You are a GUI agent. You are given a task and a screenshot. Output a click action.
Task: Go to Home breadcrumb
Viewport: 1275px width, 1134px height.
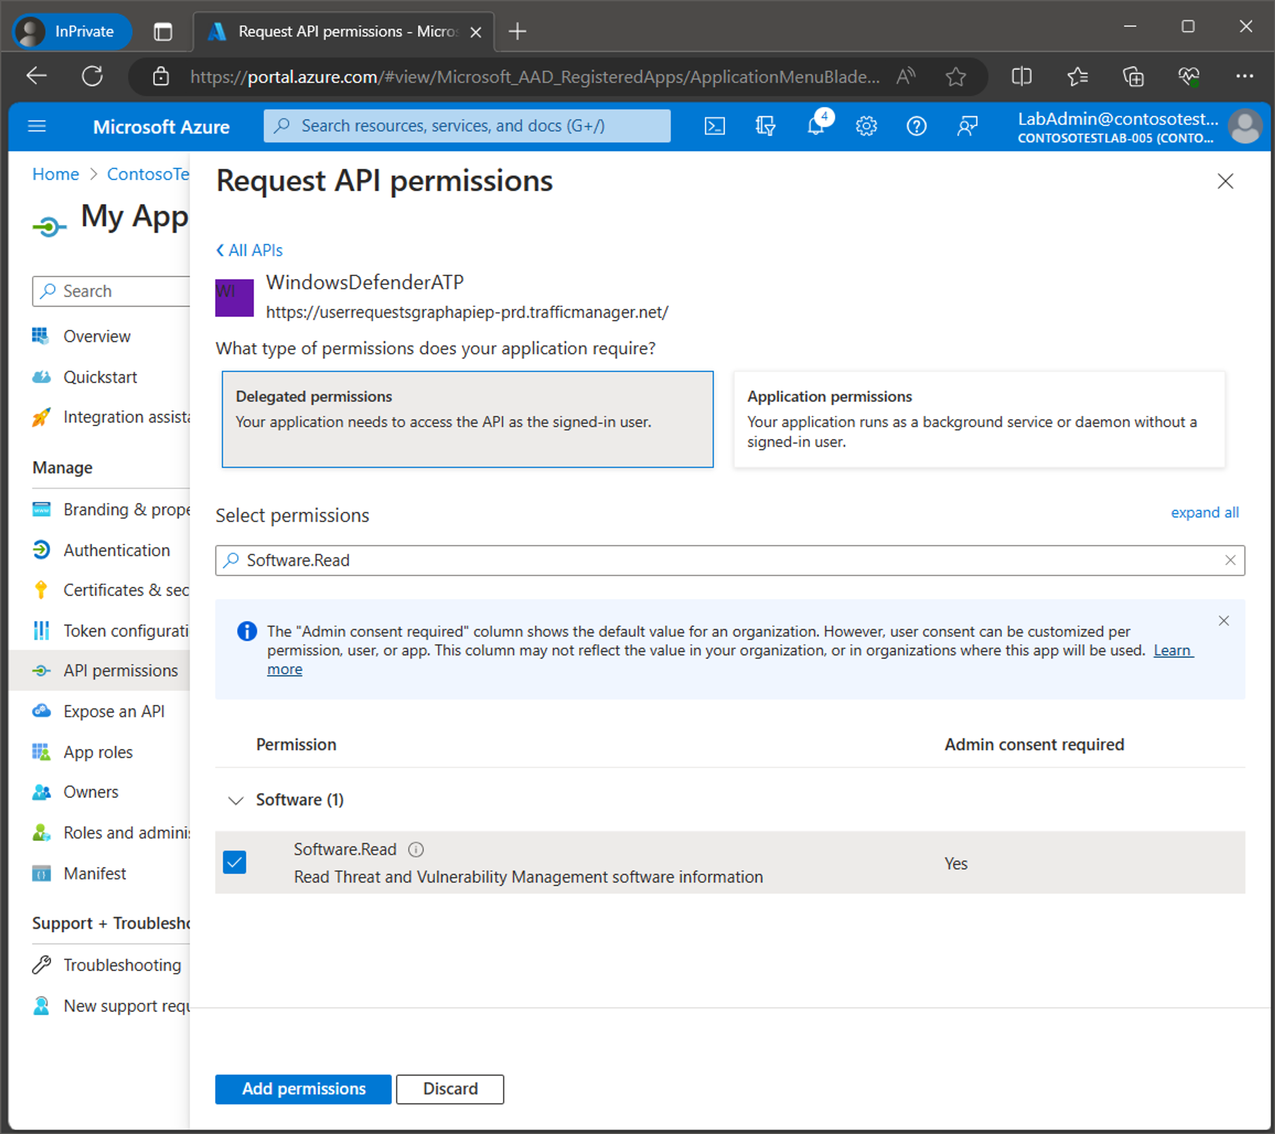pos(55,174)
